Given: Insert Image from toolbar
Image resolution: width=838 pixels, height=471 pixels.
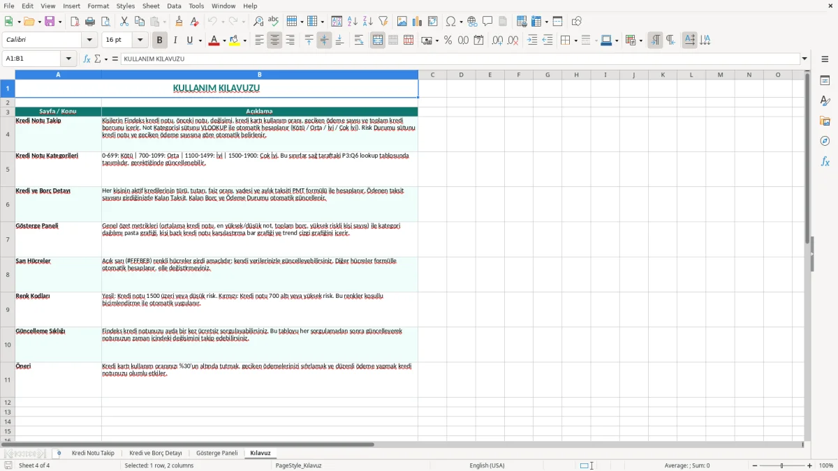Looking at the screenshot, I should click(x=402, y=22).
